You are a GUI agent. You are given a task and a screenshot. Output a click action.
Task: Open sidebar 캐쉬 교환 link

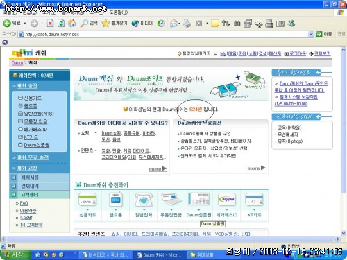pos(27,168)
